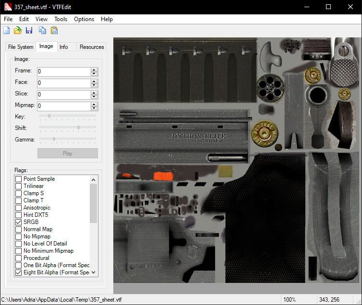This screenshot has width=362, height=305.
Task: Click into the Slice number field
Action: point(64,94)
